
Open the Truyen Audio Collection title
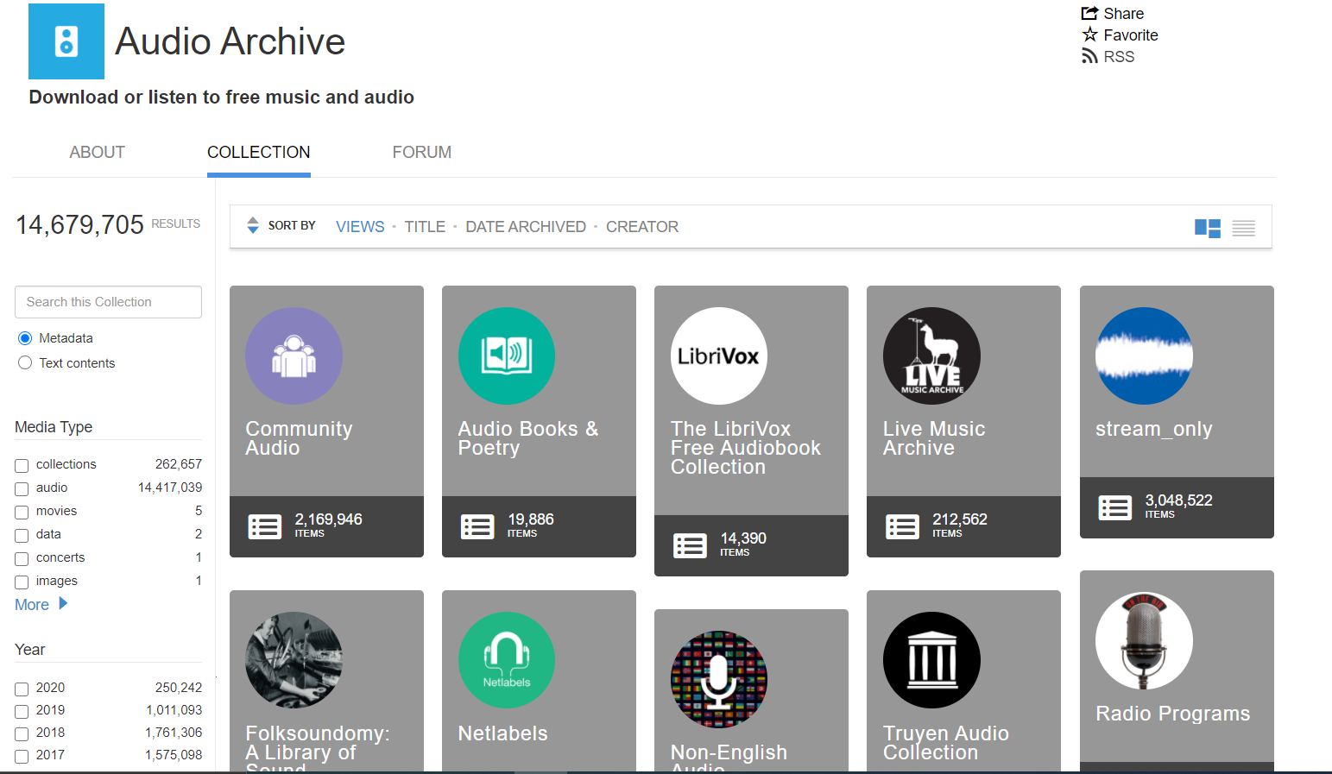[x=945, y=743]
